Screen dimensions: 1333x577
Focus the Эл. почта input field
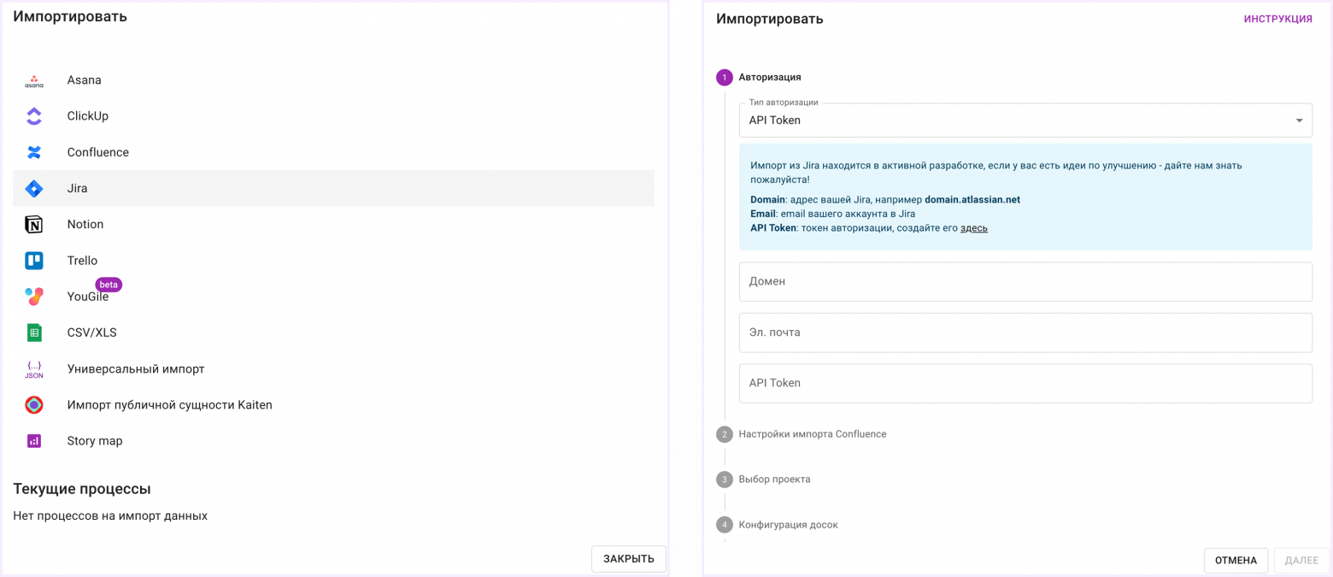pos(1025,333)
